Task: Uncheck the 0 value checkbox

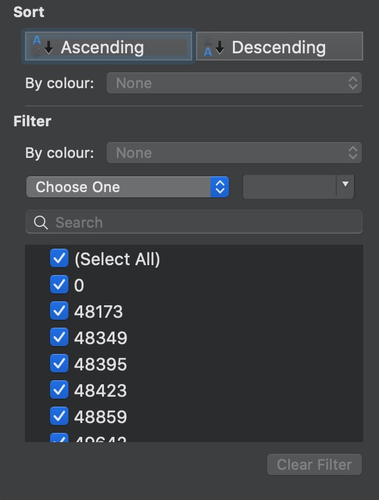Action: (59, 284)
